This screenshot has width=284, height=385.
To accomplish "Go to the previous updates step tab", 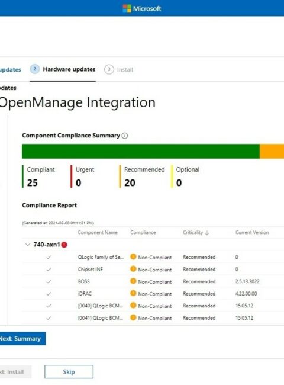I will click(10, 70).
